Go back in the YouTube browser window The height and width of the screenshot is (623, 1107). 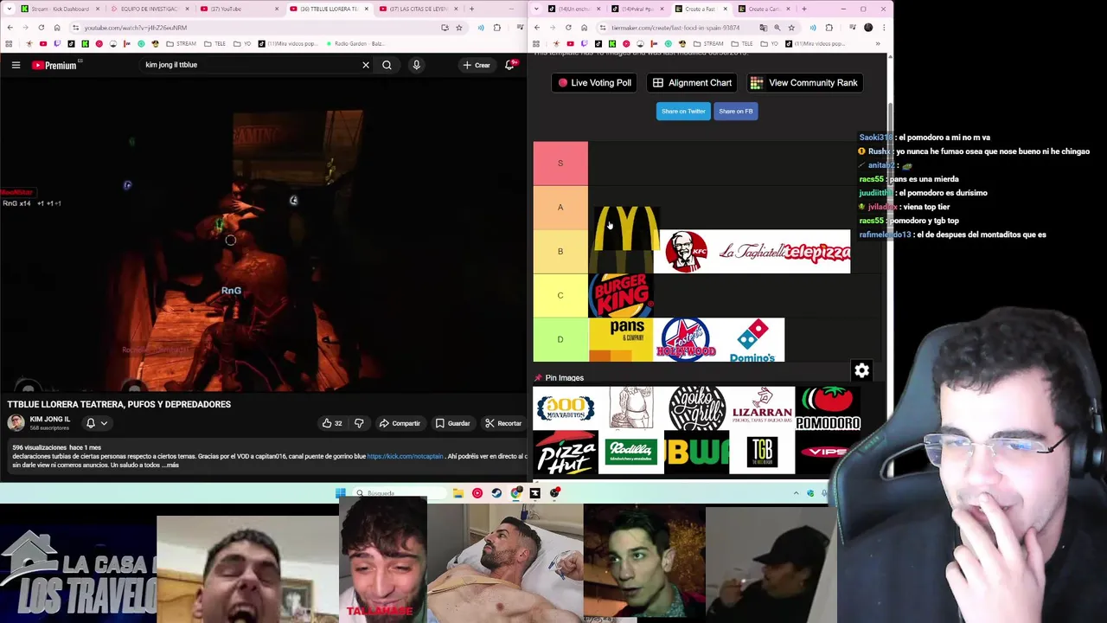coord(10,28)
